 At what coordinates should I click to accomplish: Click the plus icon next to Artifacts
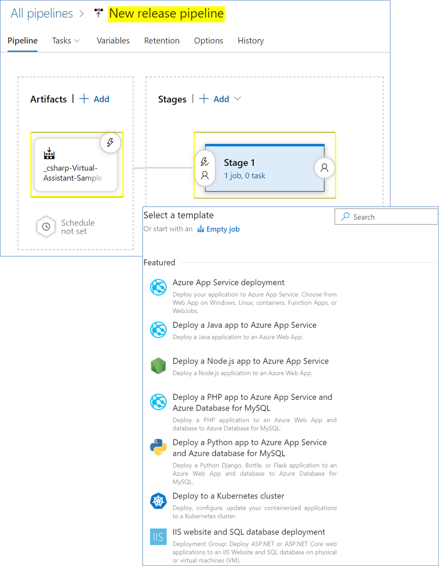84,99
